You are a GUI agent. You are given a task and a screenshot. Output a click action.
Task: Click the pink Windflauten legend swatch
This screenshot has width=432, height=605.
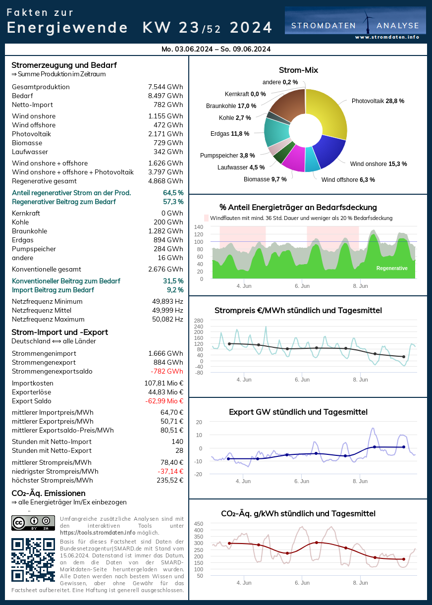[207, 218]
